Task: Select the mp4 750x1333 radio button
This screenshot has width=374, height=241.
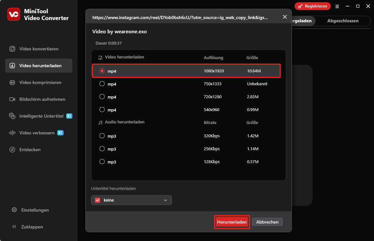Action: tap(102, 84)
